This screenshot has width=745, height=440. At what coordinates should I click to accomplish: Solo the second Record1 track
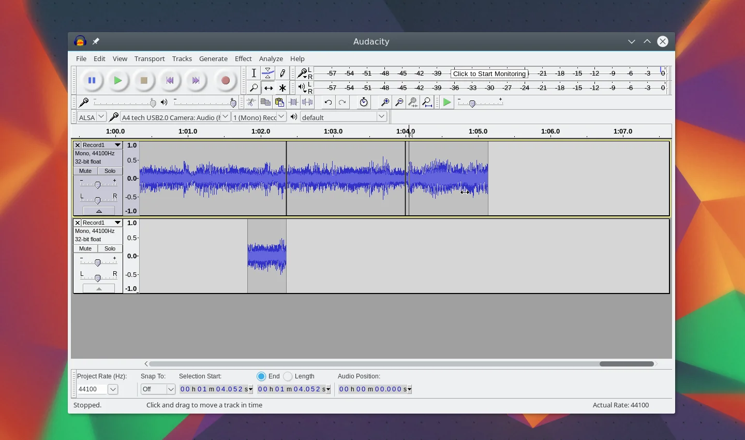tap(110, 248)
